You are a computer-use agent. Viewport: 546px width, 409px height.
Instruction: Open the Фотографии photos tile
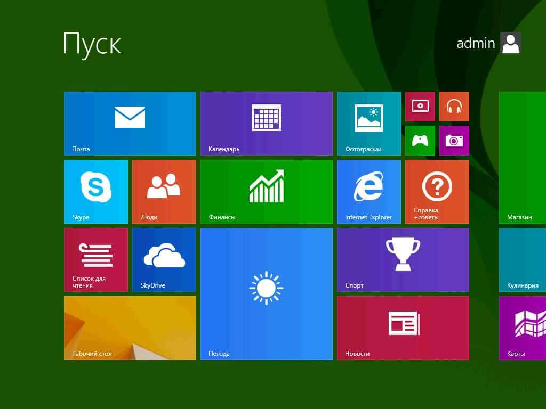368,123
